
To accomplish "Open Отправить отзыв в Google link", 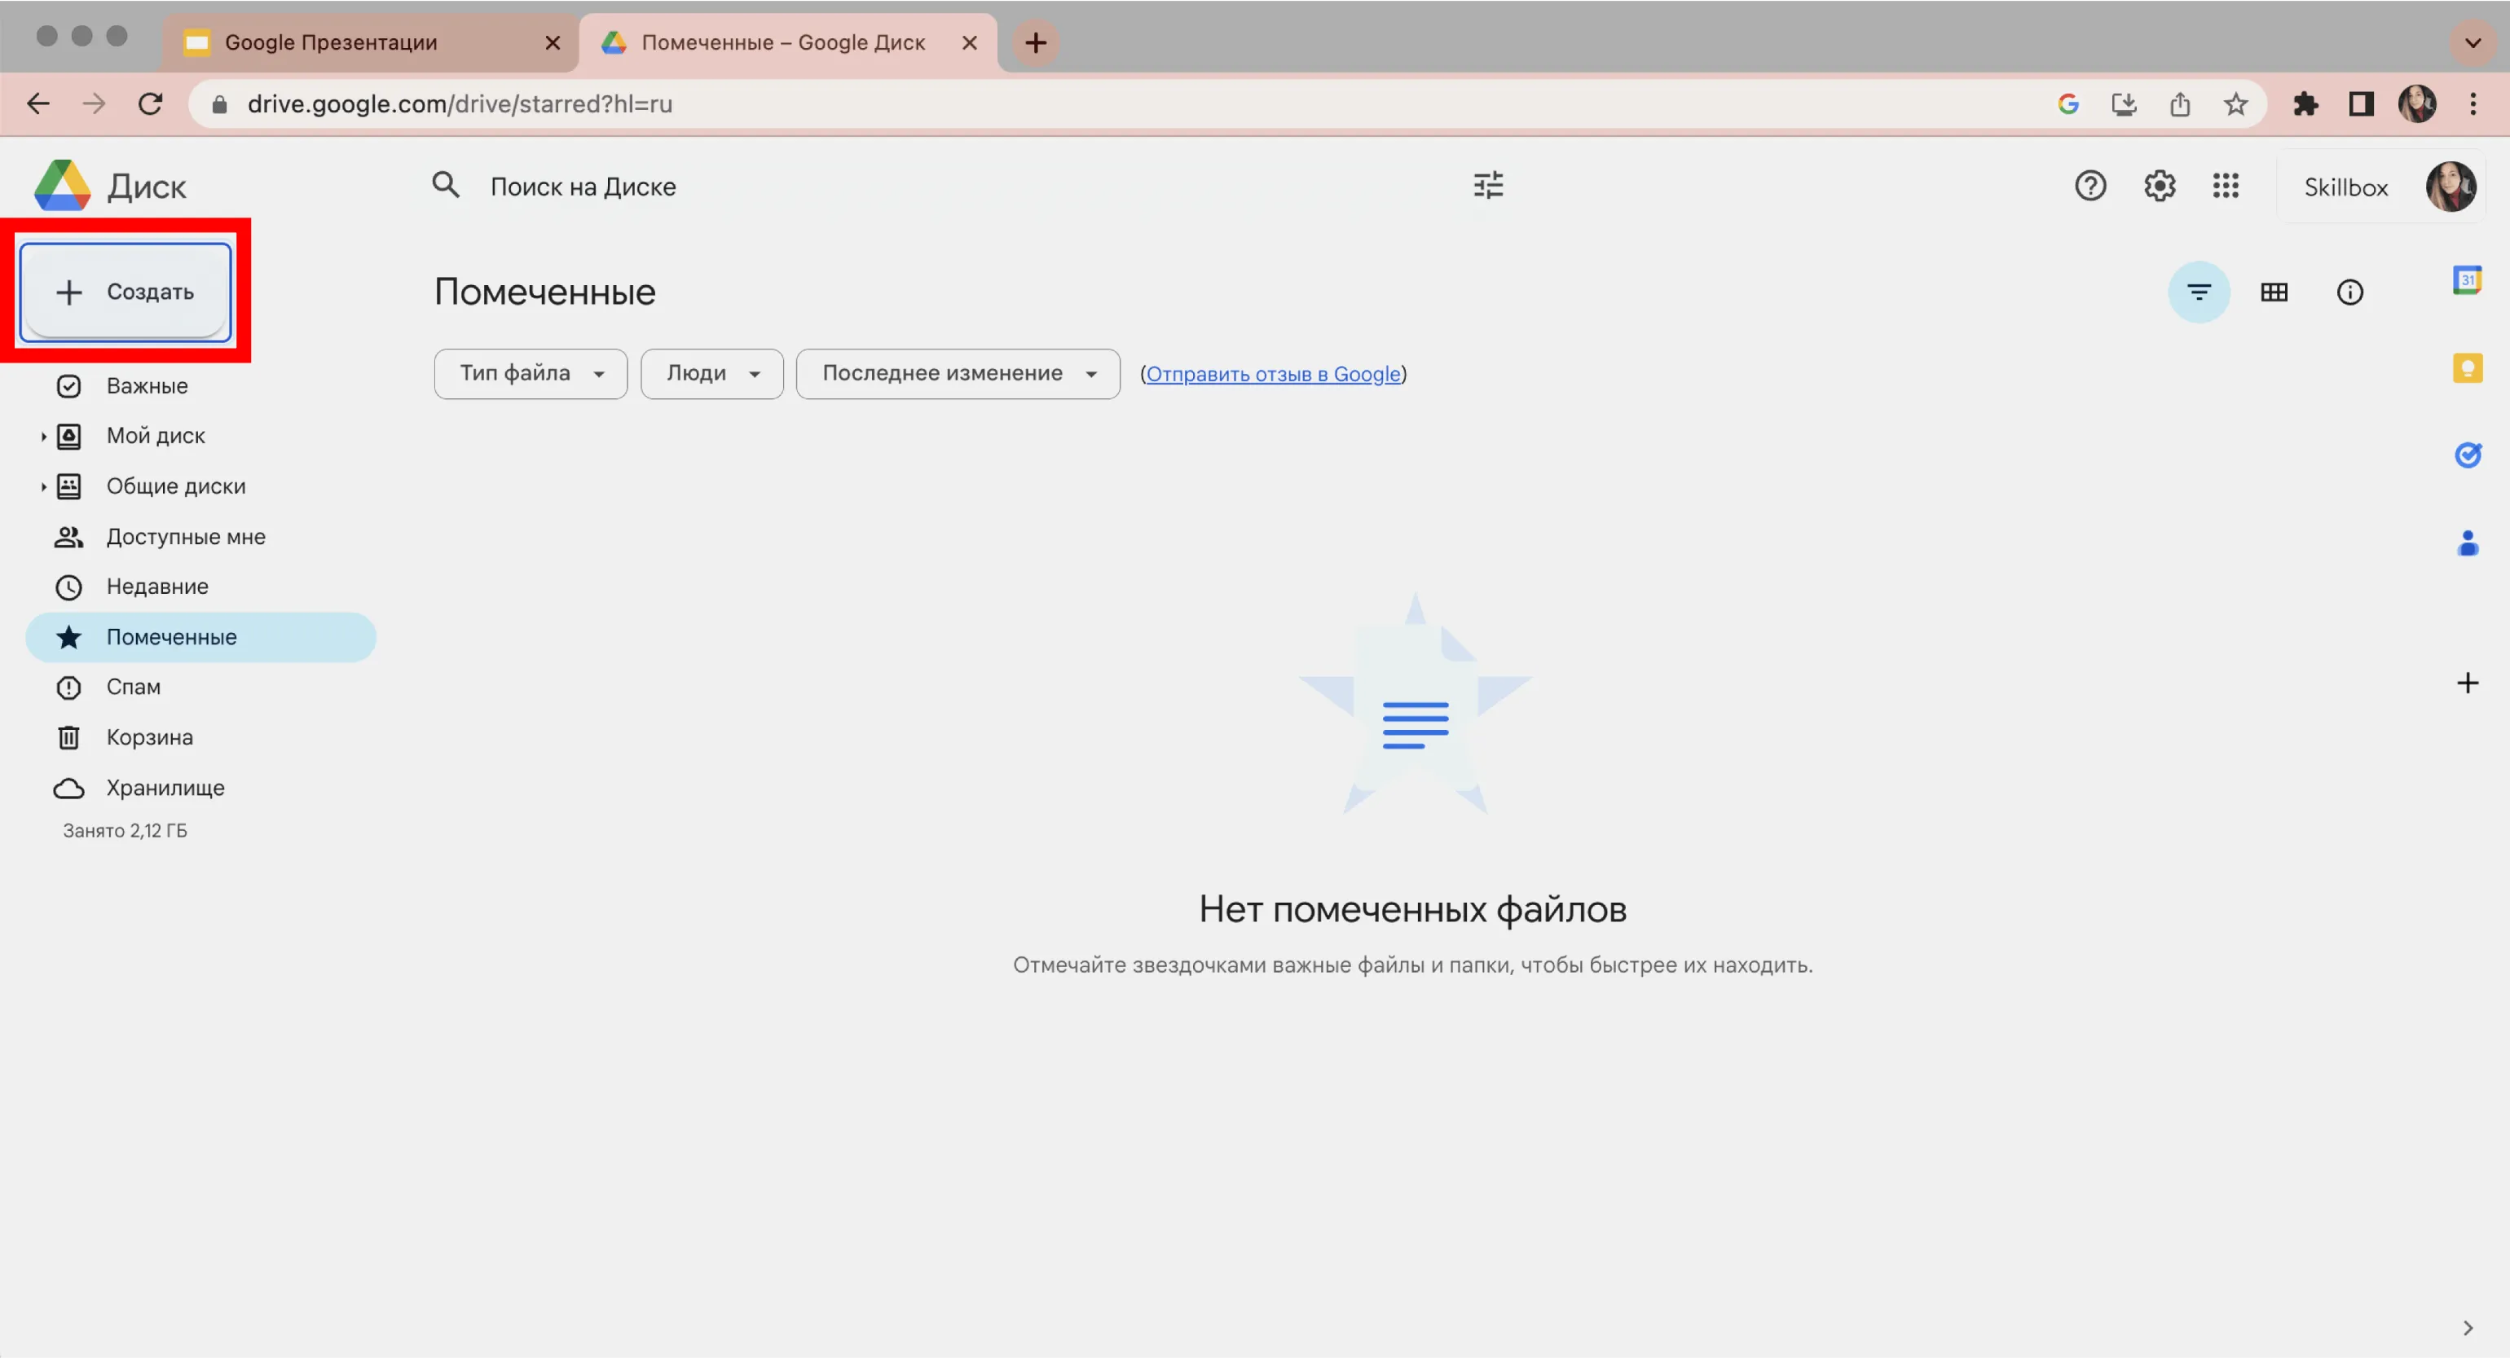I will point(1273,374).
